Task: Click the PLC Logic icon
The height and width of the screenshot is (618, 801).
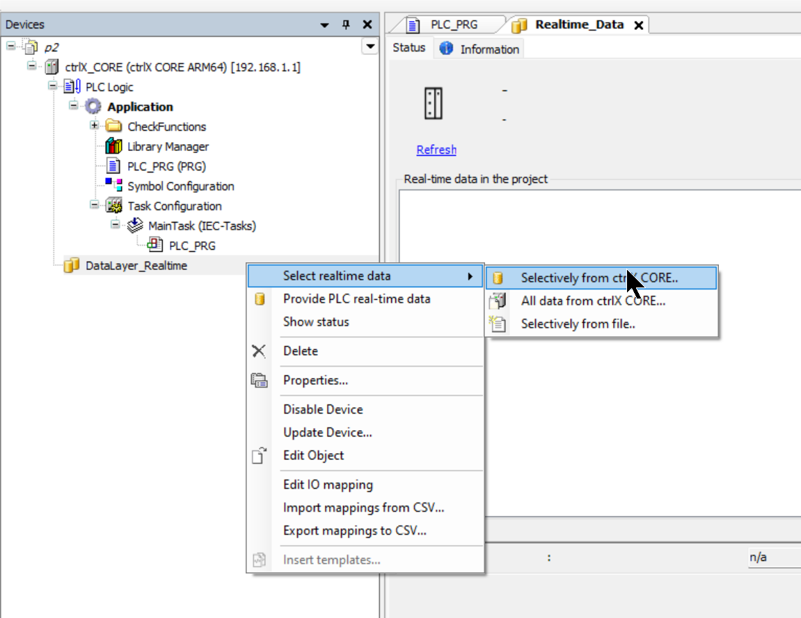Action: click(x=72, y=86)
